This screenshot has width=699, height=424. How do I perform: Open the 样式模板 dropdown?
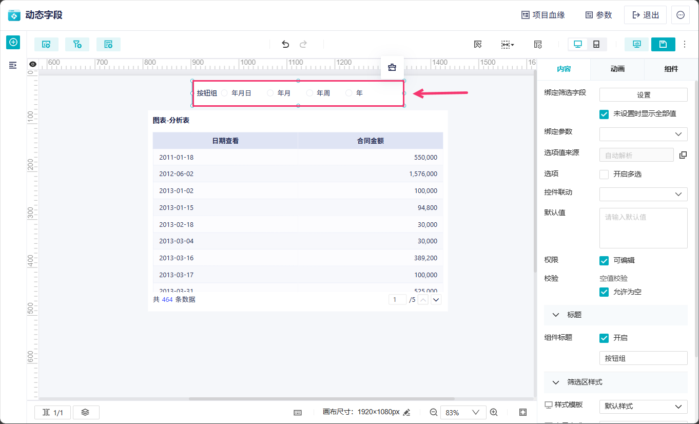pos(644,407)
